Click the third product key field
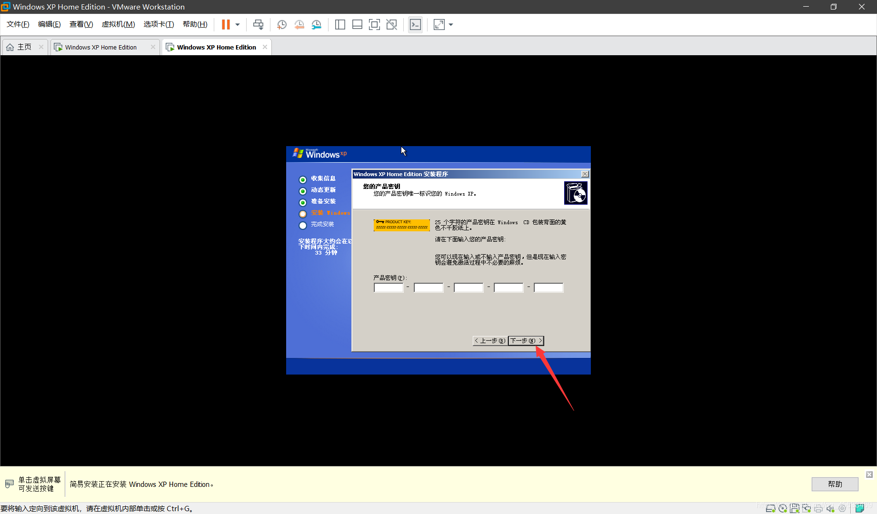The height and width of the screenshot is (514, 877). [468, 287]
